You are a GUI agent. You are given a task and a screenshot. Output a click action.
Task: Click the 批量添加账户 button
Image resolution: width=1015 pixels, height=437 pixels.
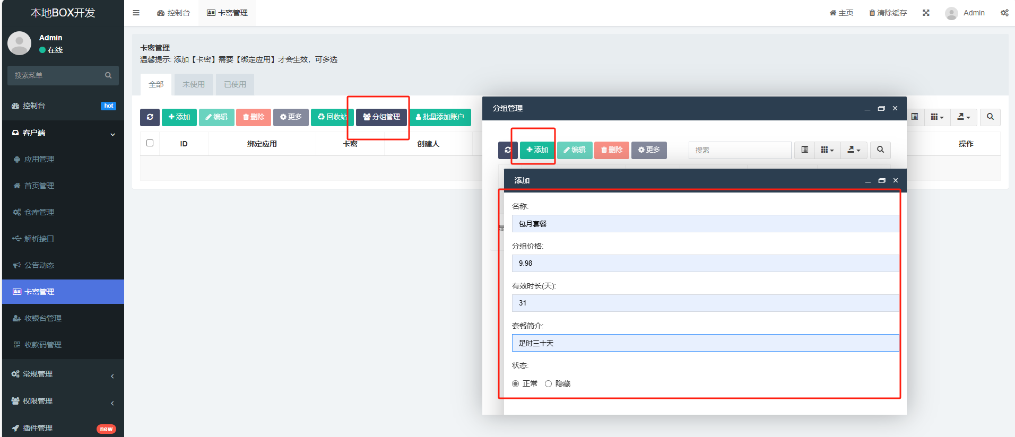[439, 117]
